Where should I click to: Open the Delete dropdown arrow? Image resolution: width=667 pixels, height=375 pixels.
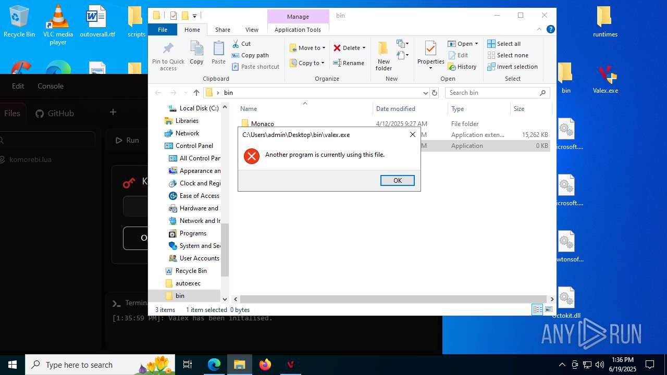[x=364, y=48]
